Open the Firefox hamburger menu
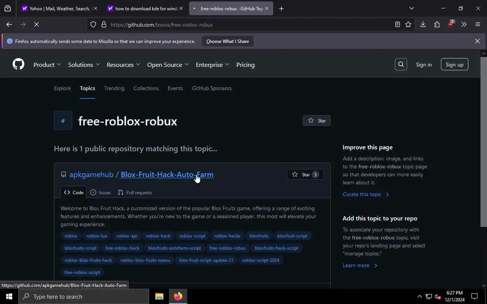Screen dimensions: 487x304 coord(478,24)
